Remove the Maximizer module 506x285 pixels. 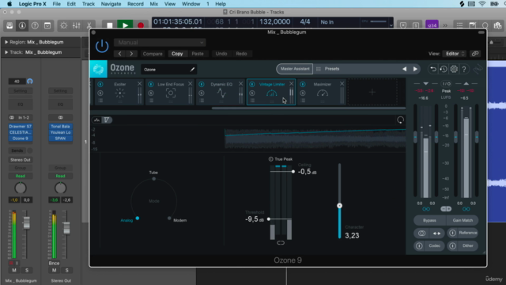pos(342,84)
